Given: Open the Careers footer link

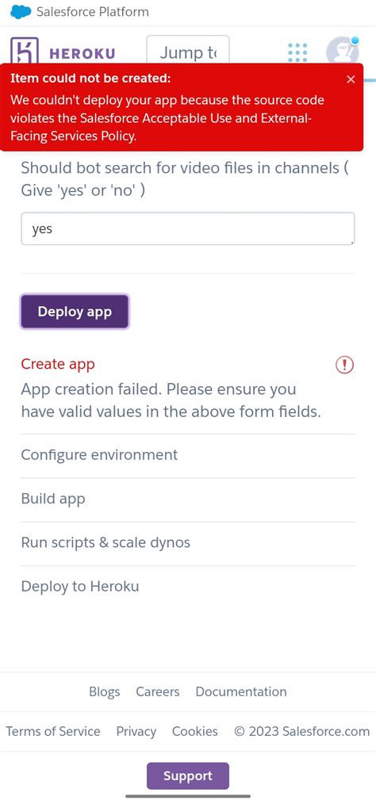Looking at the screenshot, I should (x=158, y=692).
